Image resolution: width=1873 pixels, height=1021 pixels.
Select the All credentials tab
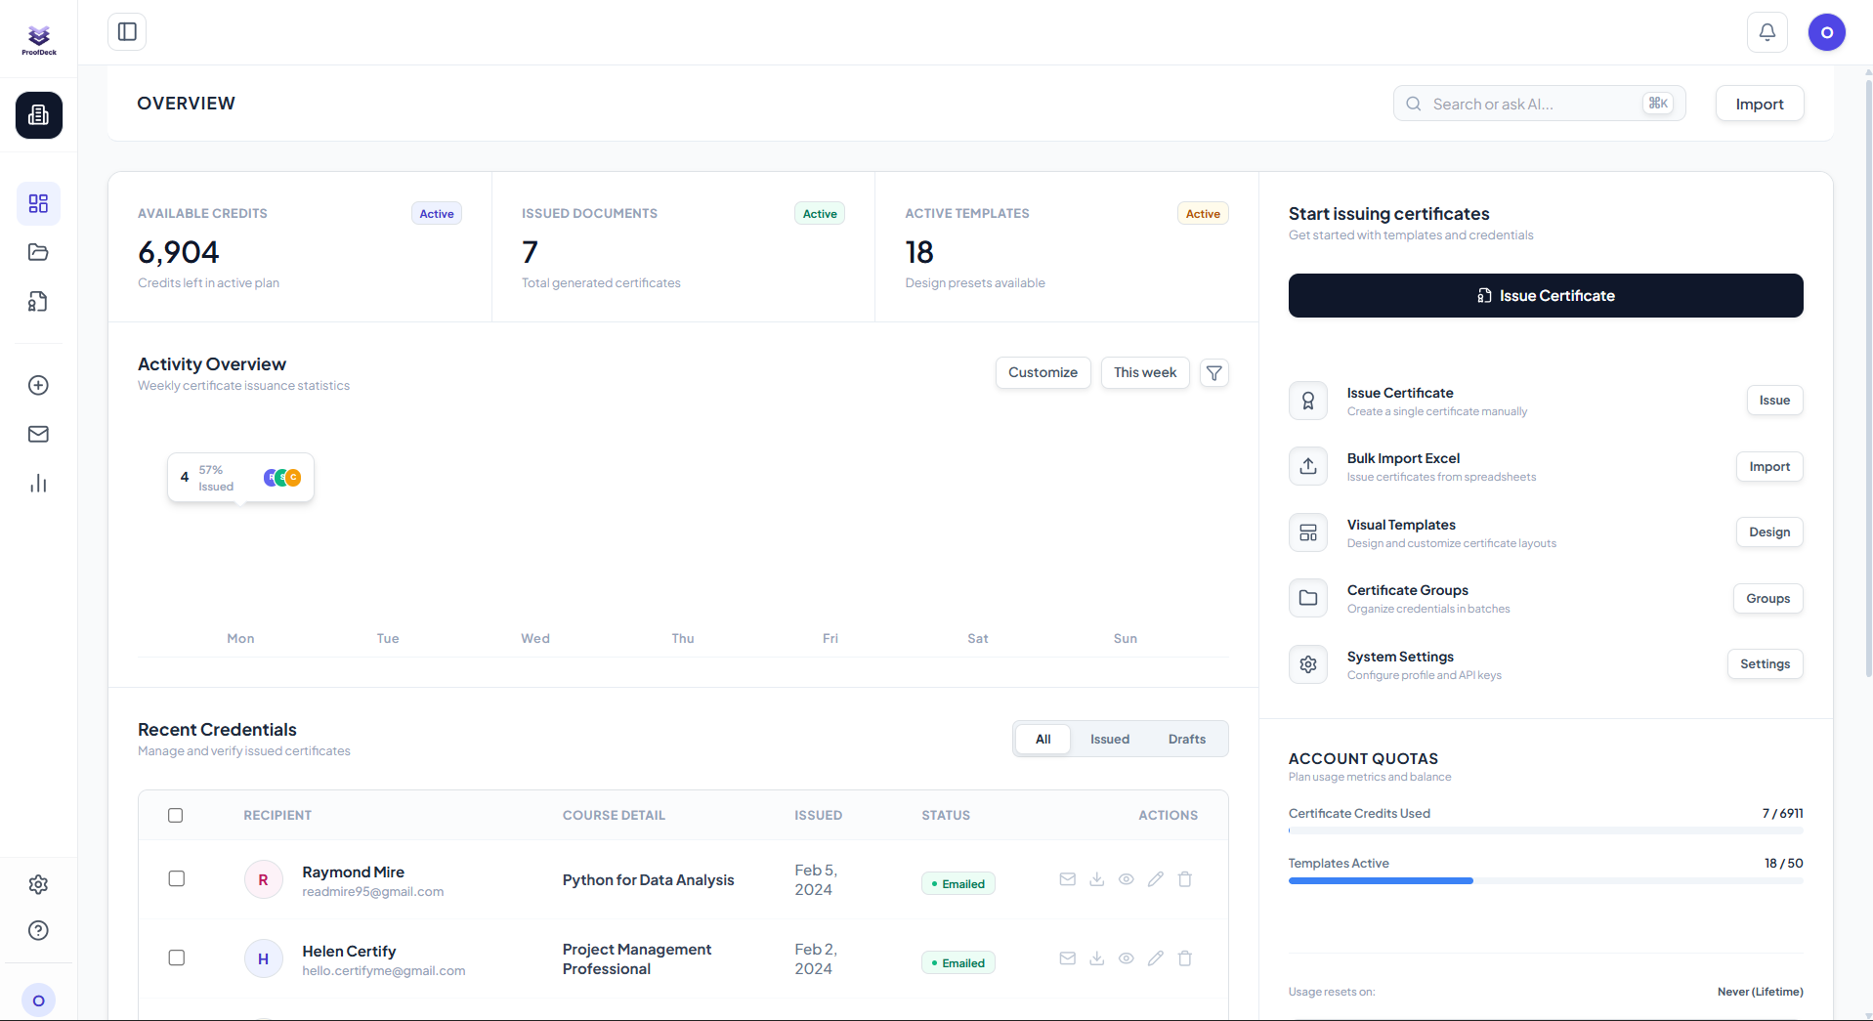[1043, 739]
